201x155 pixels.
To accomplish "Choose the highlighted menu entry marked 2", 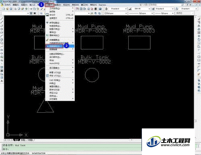I will click(60, 46).
